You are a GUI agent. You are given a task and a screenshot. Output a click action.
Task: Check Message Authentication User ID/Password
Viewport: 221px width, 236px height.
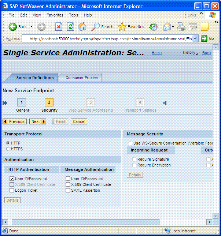point(68,179)
